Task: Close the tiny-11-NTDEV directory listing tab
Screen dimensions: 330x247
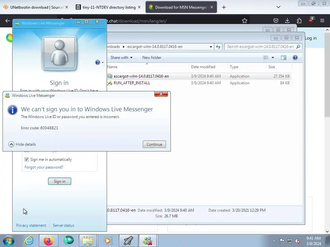Action: coord(139,7)
